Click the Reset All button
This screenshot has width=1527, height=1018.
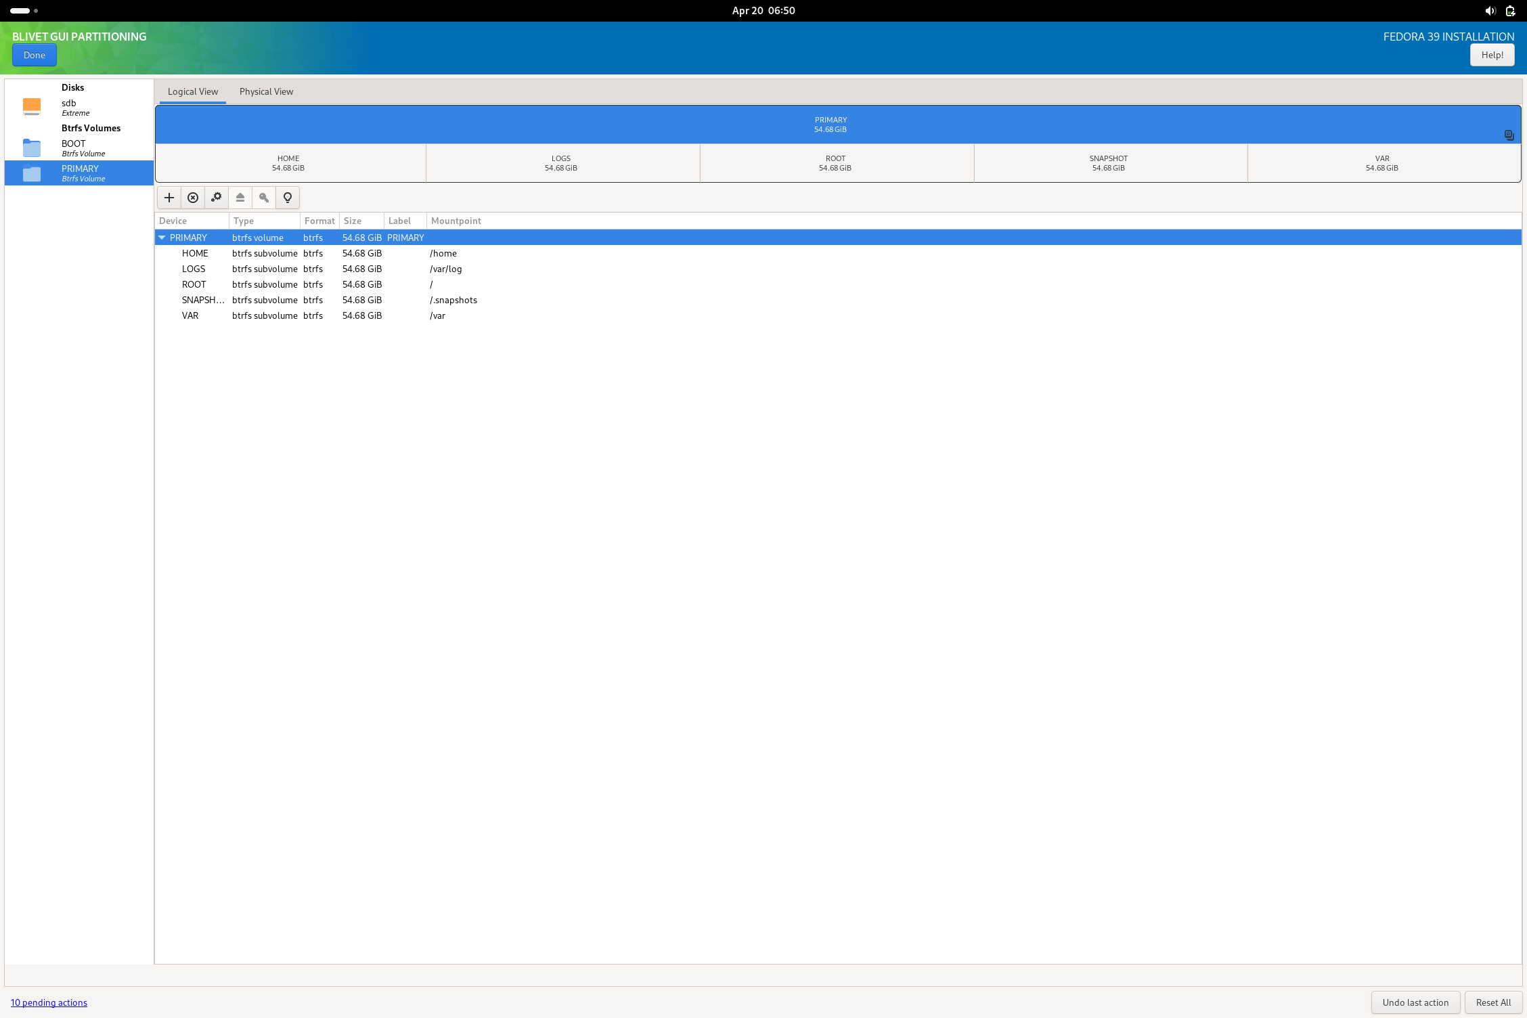pos(1493,1002)
